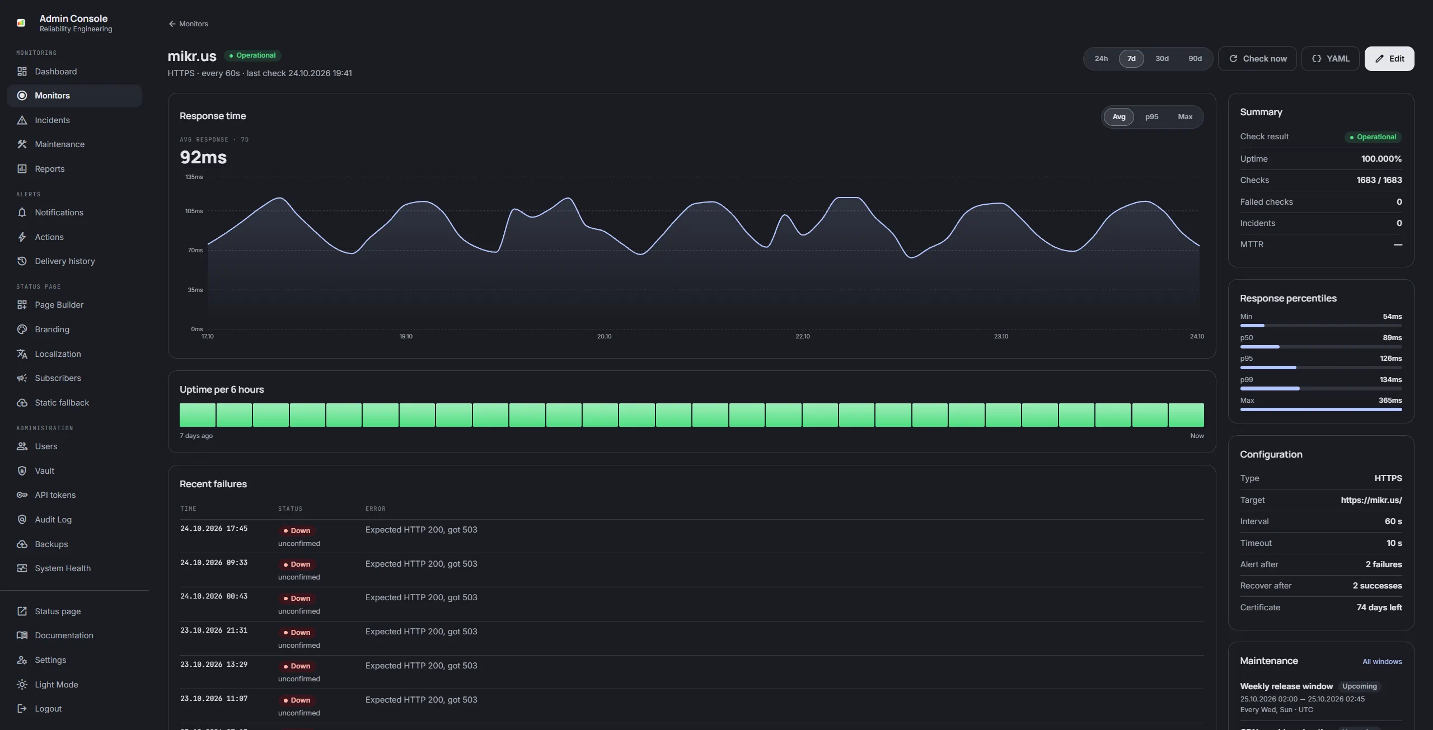Open the Settings page

pyautogui.click(x=74, y=660)
